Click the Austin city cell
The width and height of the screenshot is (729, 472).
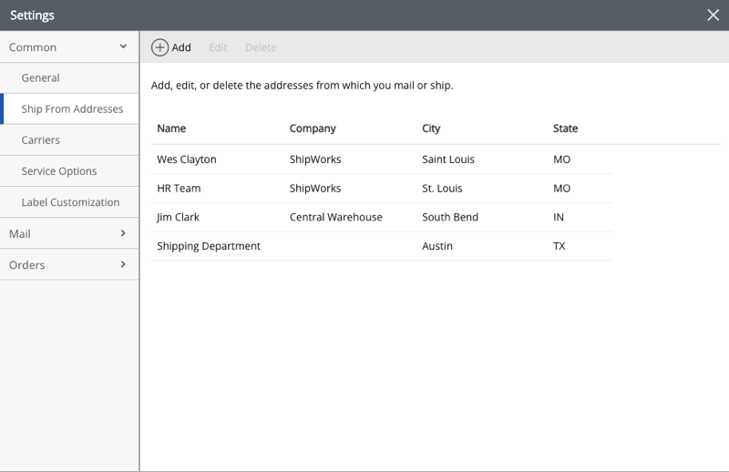pyautogui.click(x=437, y=246)
